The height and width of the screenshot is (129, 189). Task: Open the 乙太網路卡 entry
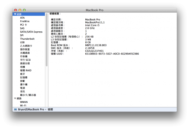[x=26, y=46]
